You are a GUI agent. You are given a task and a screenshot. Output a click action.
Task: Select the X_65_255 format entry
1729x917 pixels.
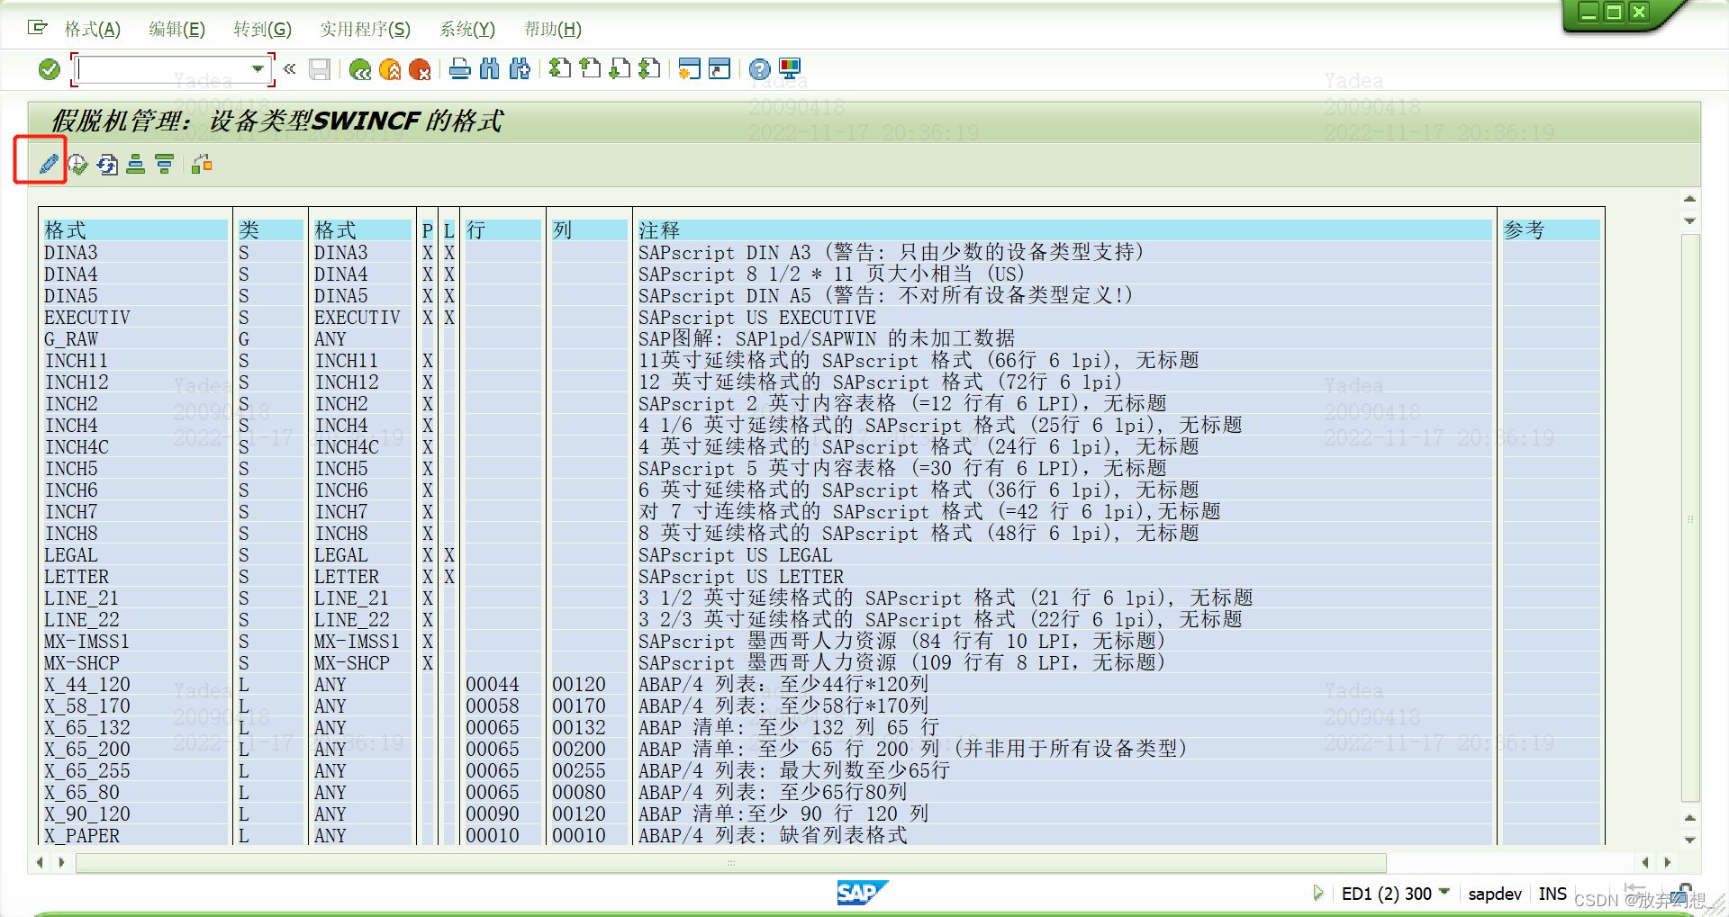point(87,771)
